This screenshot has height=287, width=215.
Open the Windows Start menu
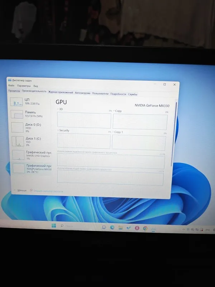(x=54, y=226)
